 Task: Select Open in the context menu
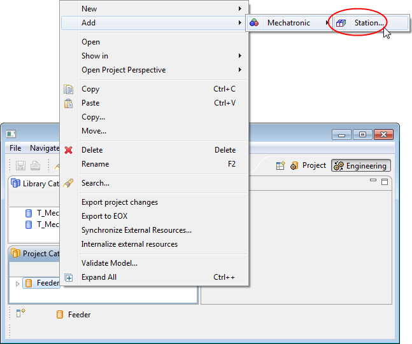[155, 42]
